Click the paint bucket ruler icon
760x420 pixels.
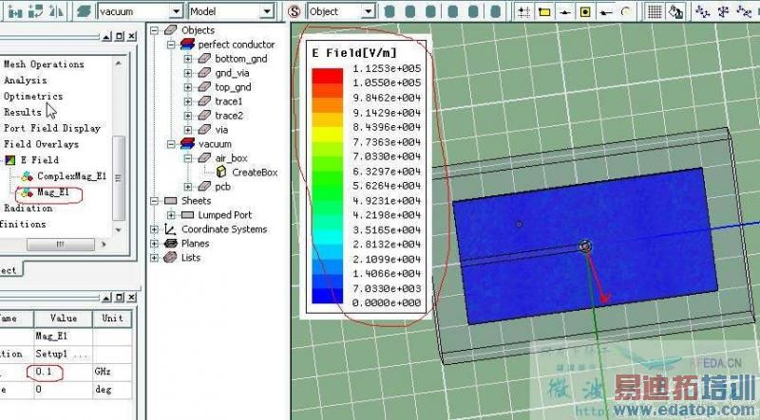[x=675, y=11]
